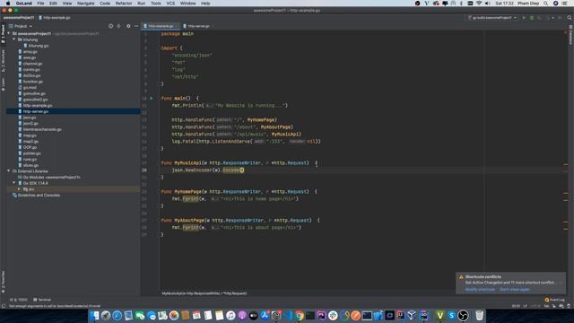This screenshot has height=323, width=574.
Task: Open the File menu
Action: 40,4
